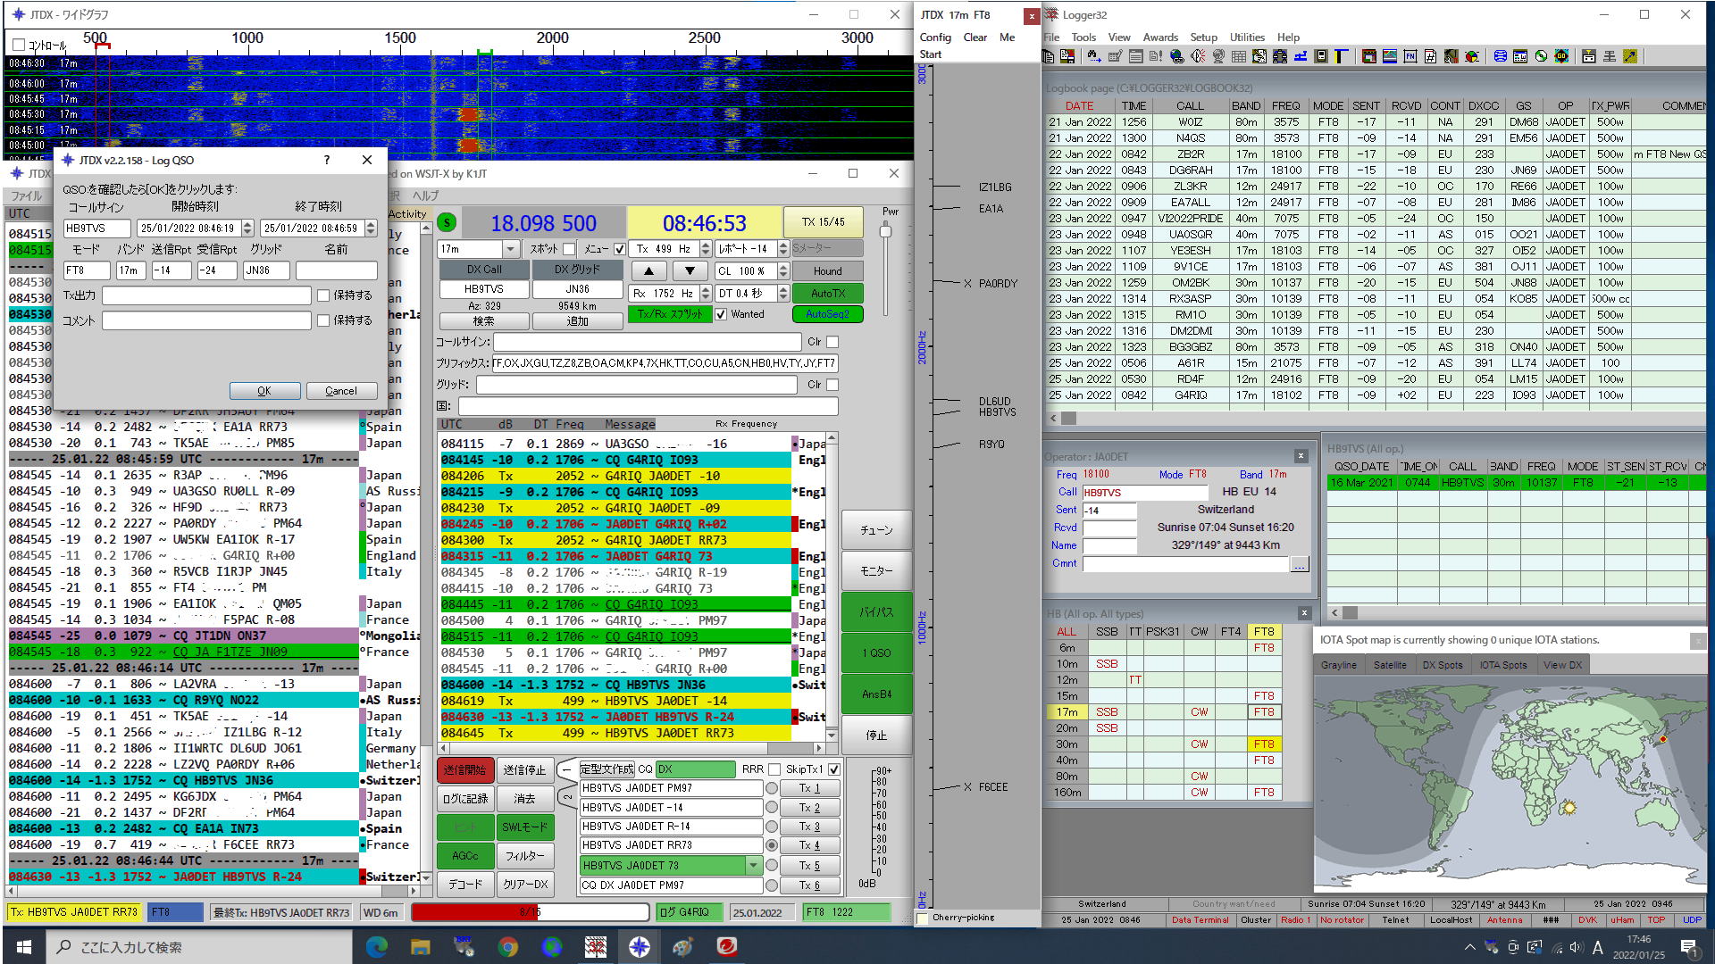
Task: Click the grid table icon in Logger32 toolbar
Action: (1239, 56)
